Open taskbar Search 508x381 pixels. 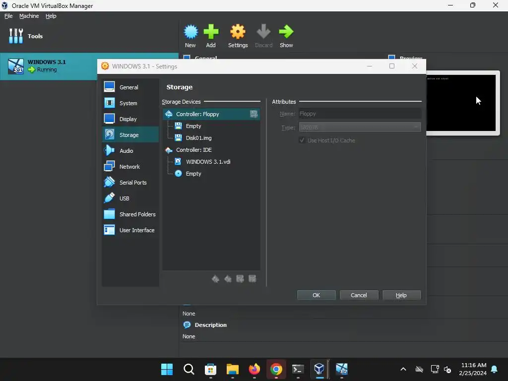(189, 369)
